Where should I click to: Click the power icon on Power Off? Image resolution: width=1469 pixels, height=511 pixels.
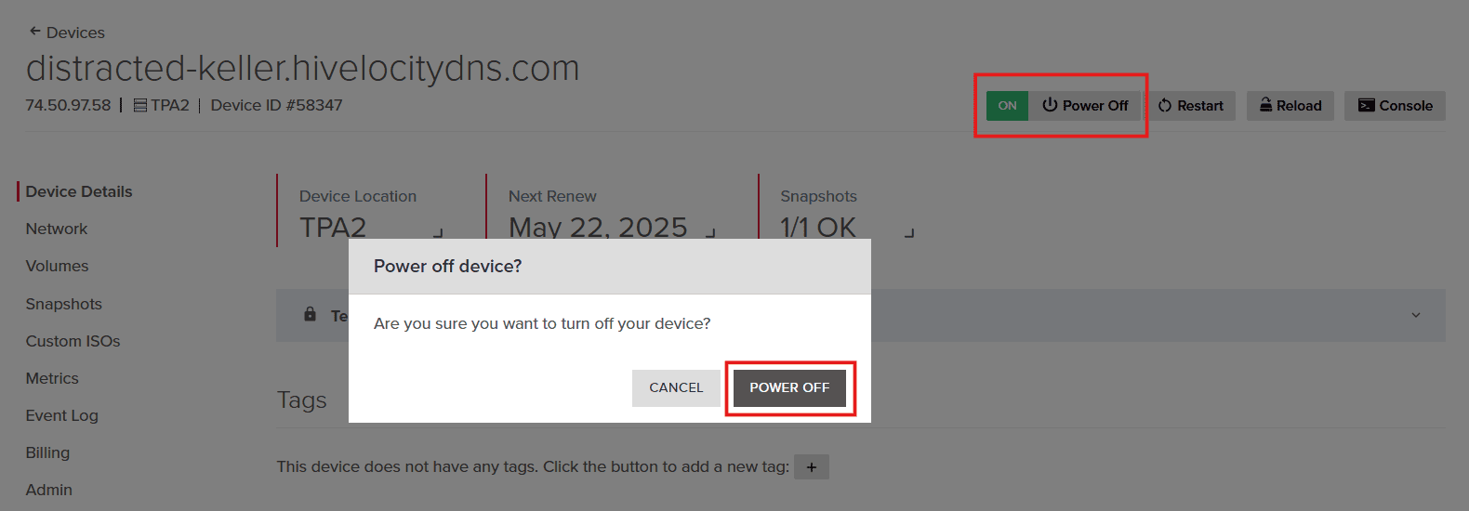[1050, 105]
